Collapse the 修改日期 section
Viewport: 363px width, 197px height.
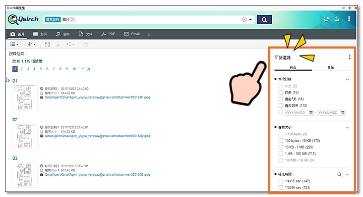pyautogui.click(x=347, y=79)
